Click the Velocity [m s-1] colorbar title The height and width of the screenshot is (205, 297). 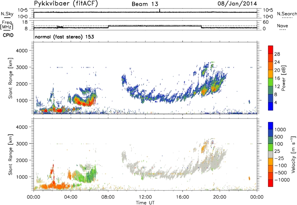pos(293,154)
